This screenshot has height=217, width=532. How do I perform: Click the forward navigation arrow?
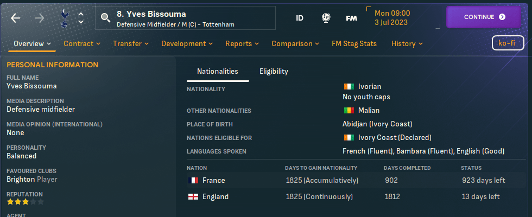click(40, 18)
